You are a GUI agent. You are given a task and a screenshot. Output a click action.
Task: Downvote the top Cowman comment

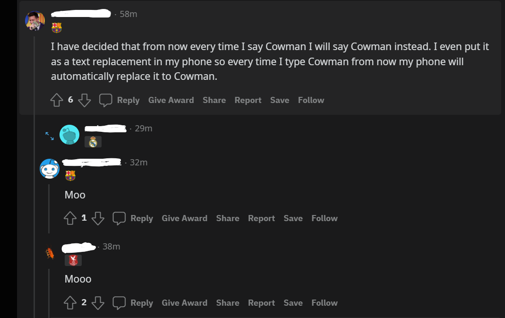(84, 100)
